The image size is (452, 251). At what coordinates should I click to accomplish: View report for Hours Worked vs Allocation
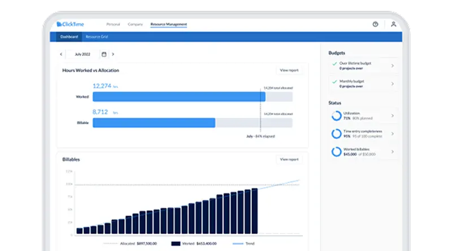(289, 71)
